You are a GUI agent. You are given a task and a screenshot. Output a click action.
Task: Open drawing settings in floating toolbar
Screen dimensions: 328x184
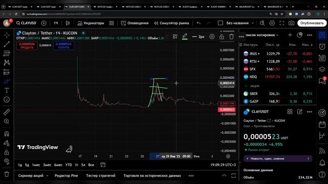coord(212,37)
